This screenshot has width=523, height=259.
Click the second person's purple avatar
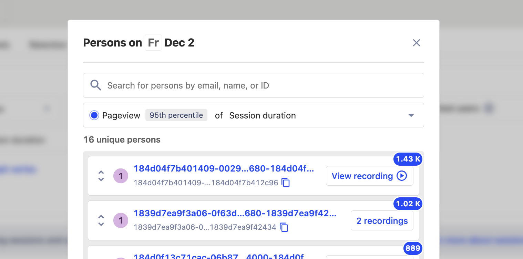point(121,220)
